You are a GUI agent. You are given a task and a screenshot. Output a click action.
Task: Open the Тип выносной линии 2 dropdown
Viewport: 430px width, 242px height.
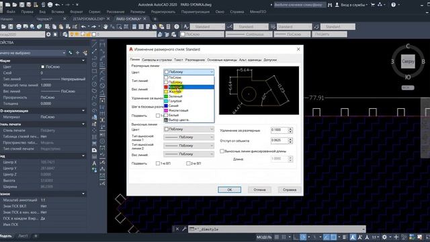coord(189,145)
